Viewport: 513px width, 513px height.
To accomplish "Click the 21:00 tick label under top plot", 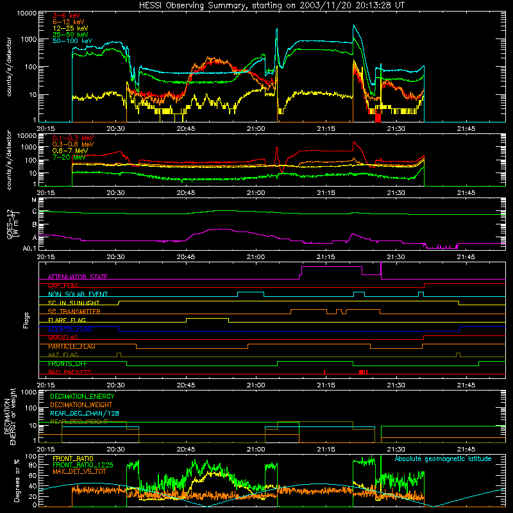I will click(x=255, y=129).
